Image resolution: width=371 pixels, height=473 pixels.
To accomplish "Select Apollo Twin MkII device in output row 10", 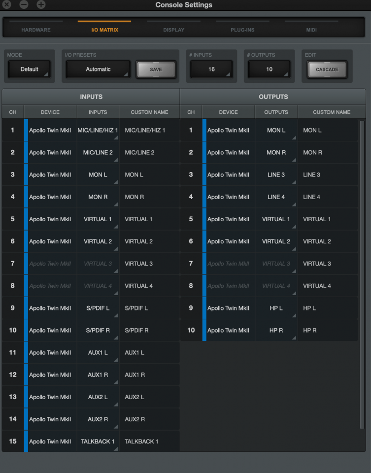I will click(228, 330).
